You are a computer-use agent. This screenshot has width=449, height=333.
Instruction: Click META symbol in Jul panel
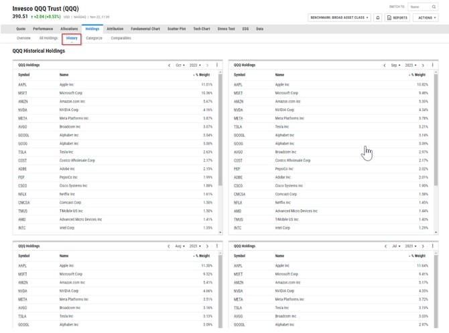[x=239, y=300]
